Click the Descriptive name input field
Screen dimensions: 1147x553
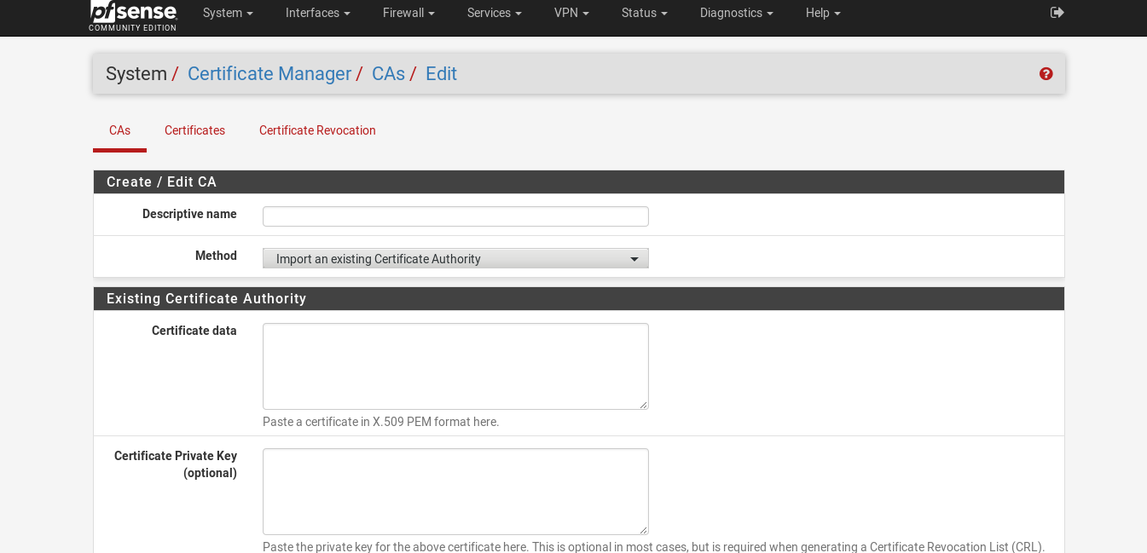(x=455, y=216)
